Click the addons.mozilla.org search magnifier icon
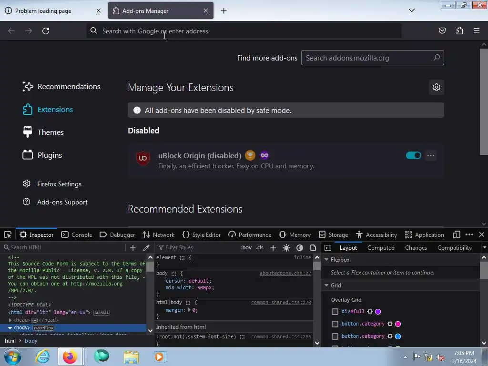Viewport: 488px width, 366px height. click(x=437, y=58)
